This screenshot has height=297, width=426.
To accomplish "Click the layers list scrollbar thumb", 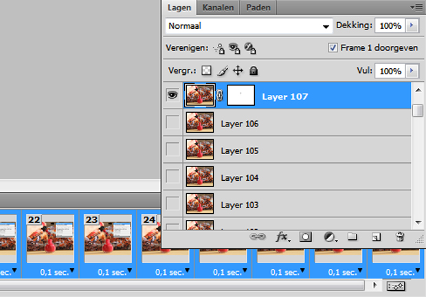I will point(418,110).
